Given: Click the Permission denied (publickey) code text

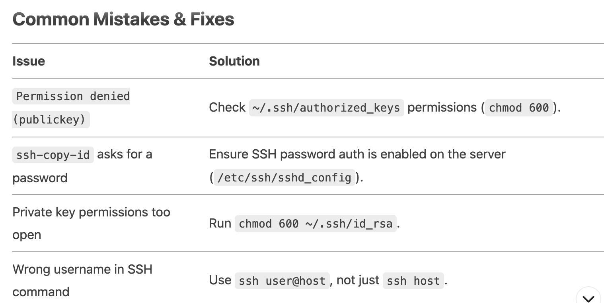Looking at the screenshot, I should tap(71, 108).
